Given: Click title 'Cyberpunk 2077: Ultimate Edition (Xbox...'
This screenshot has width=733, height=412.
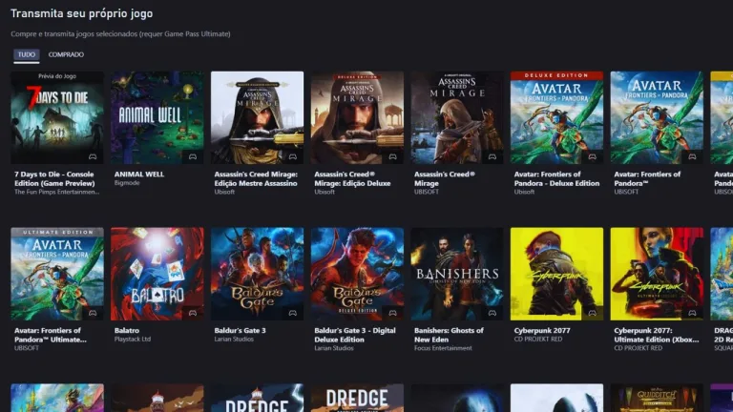Looking at the screenshot, I should [657, 335].
